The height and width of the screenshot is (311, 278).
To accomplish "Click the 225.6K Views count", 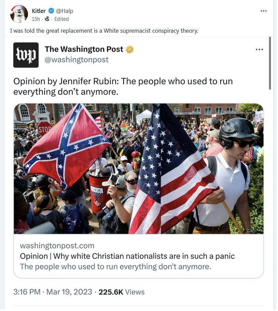I will [x=122, y=292].
